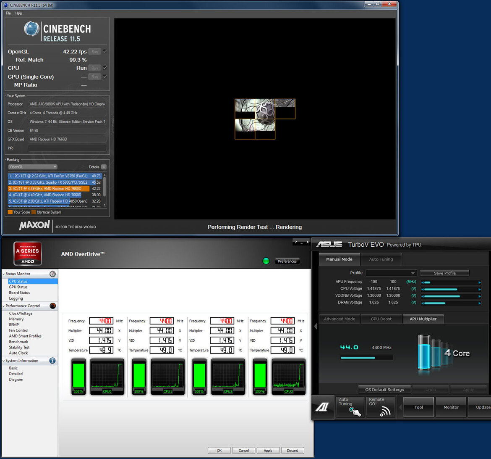Click the MAXON logo in Cinebench

34,225
